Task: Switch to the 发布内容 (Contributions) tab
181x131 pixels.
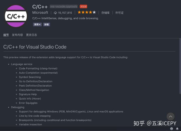Action: point(17,35)
